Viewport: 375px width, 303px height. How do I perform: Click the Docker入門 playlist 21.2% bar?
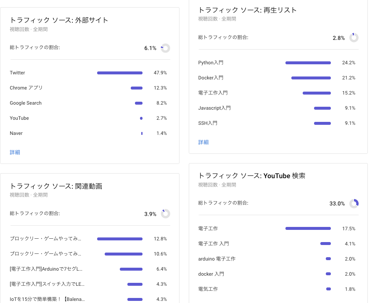pyautogui.click(x=311, y=78)
